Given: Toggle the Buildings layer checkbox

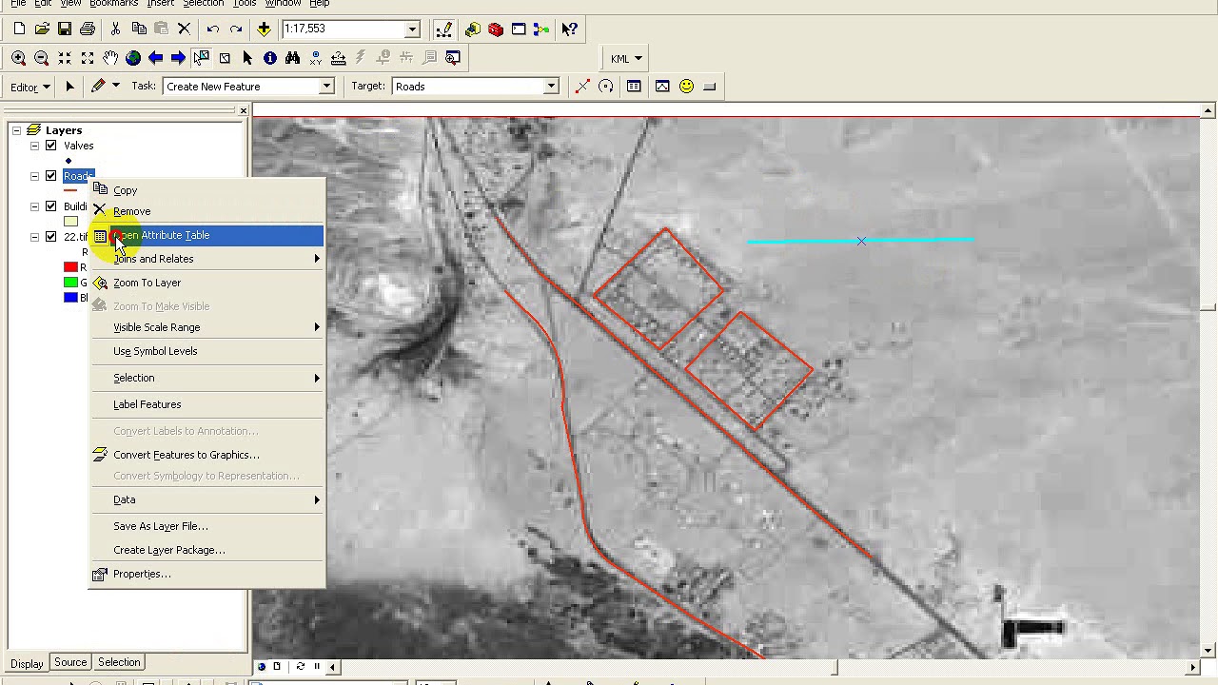Looking at the screenshot, I should (x=51, y=206).
